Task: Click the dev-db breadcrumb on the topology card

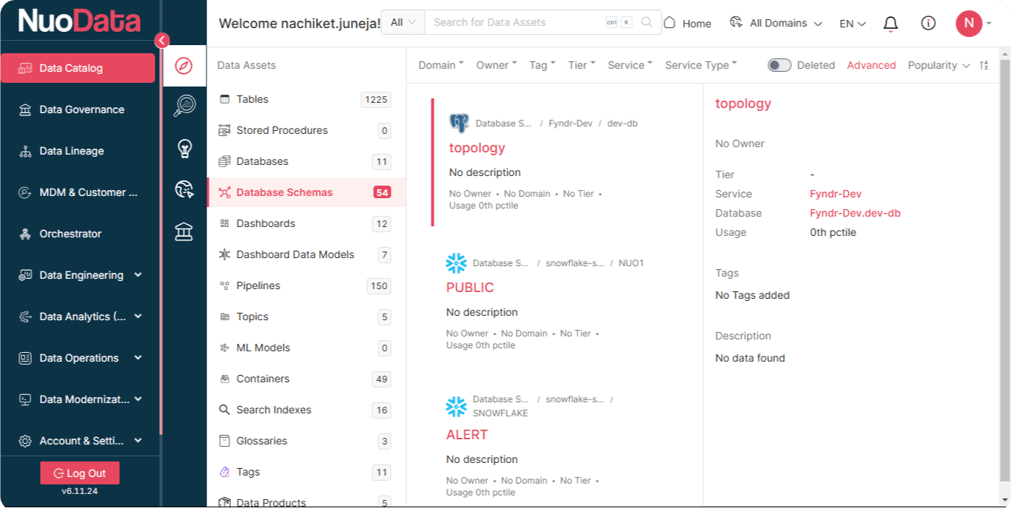Action: coord(622,123)
